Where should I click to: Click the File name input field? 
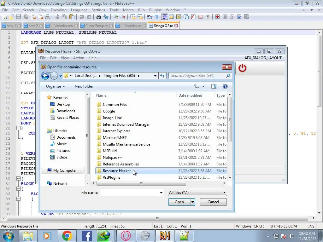click(130, 193)
